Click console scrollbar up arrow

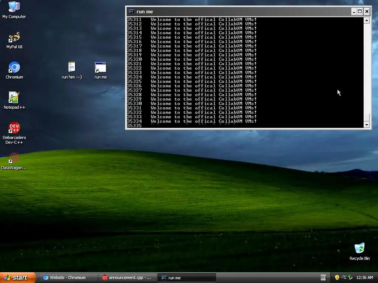[x=367, y=20]
